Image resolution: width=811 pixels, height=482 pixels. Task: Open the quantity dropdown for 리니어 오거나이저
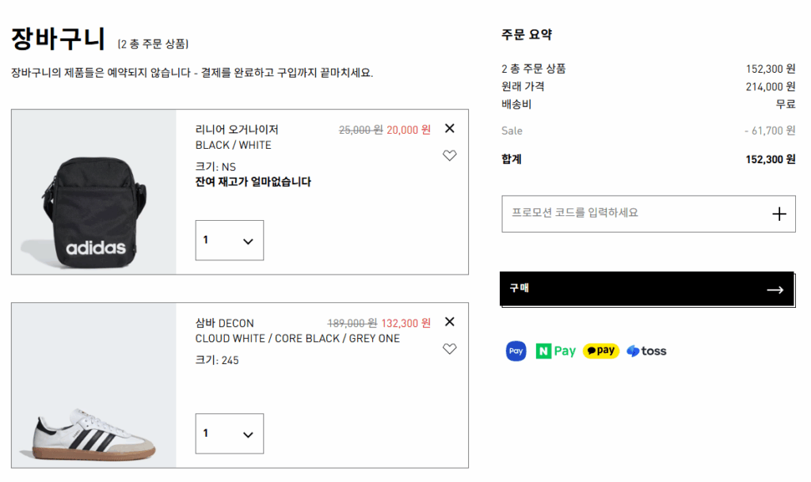[229, 240]
